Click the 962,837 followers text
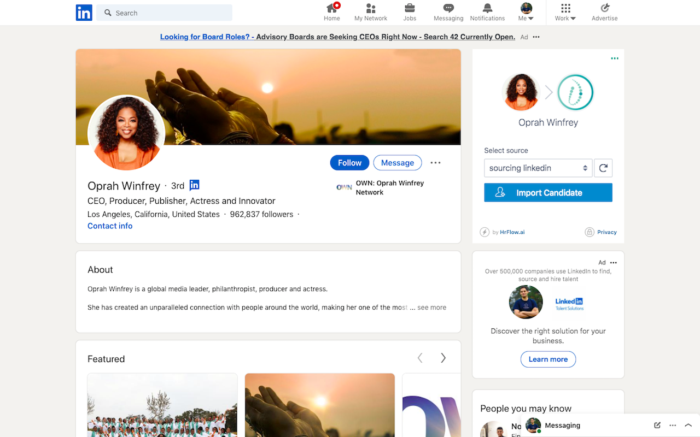Viewport: 700px width, 437px height. 261,214
